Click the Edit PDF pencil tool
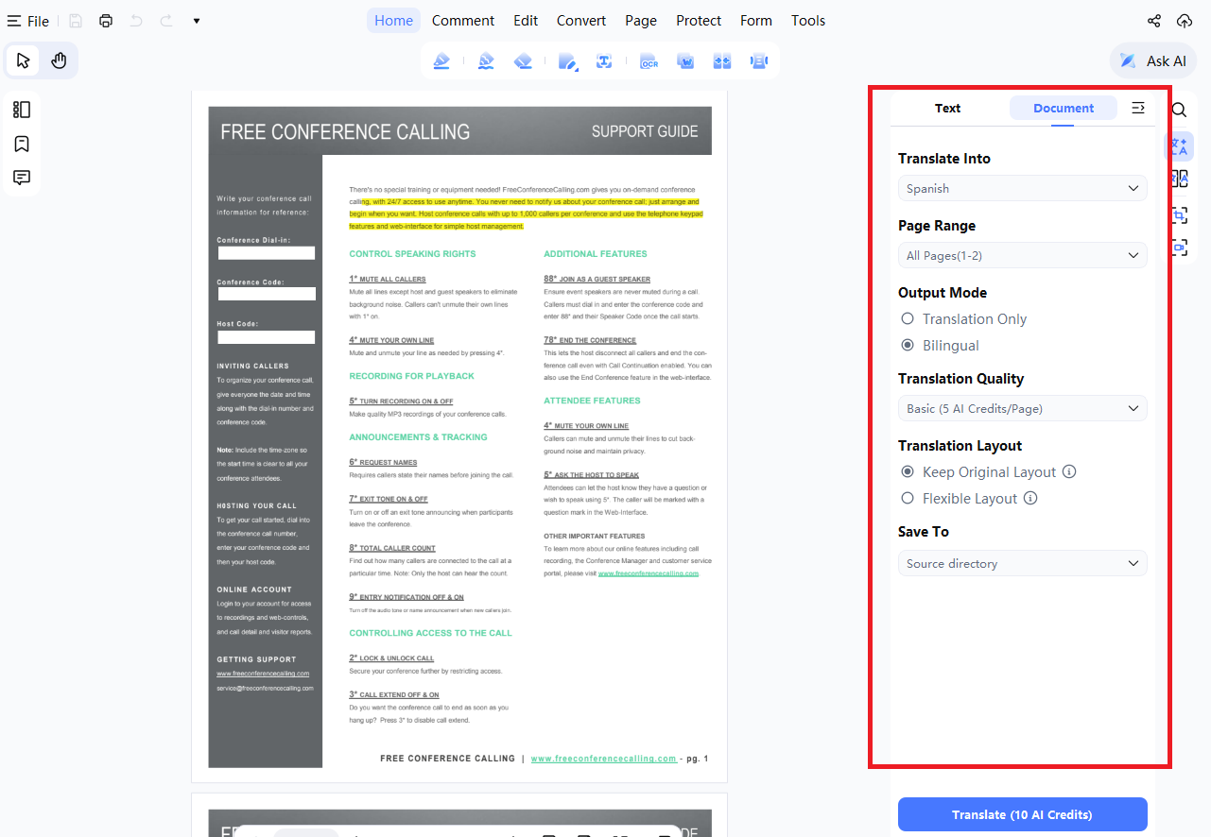This screenshot has height=837, width=1211. pos(567,61)
